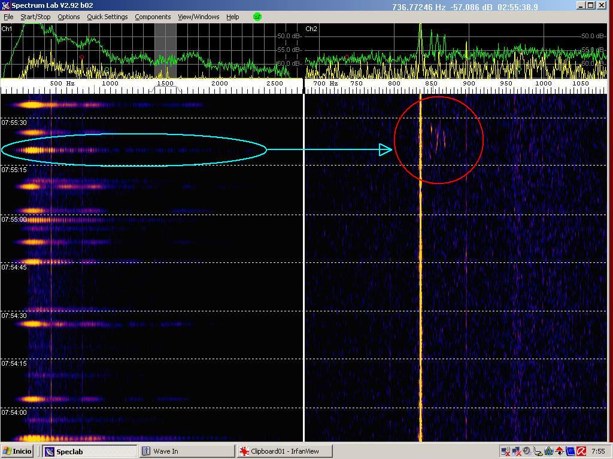
Task: Click the Spectrum Lab title bar icon
Action: coord(6,6)
